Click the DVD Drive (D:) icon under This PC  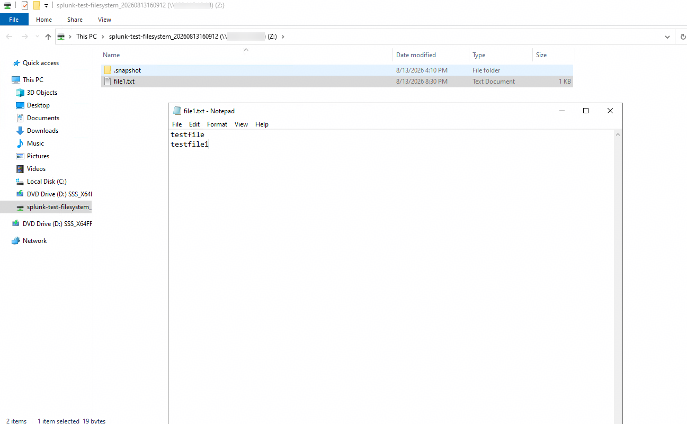point(20,194)
